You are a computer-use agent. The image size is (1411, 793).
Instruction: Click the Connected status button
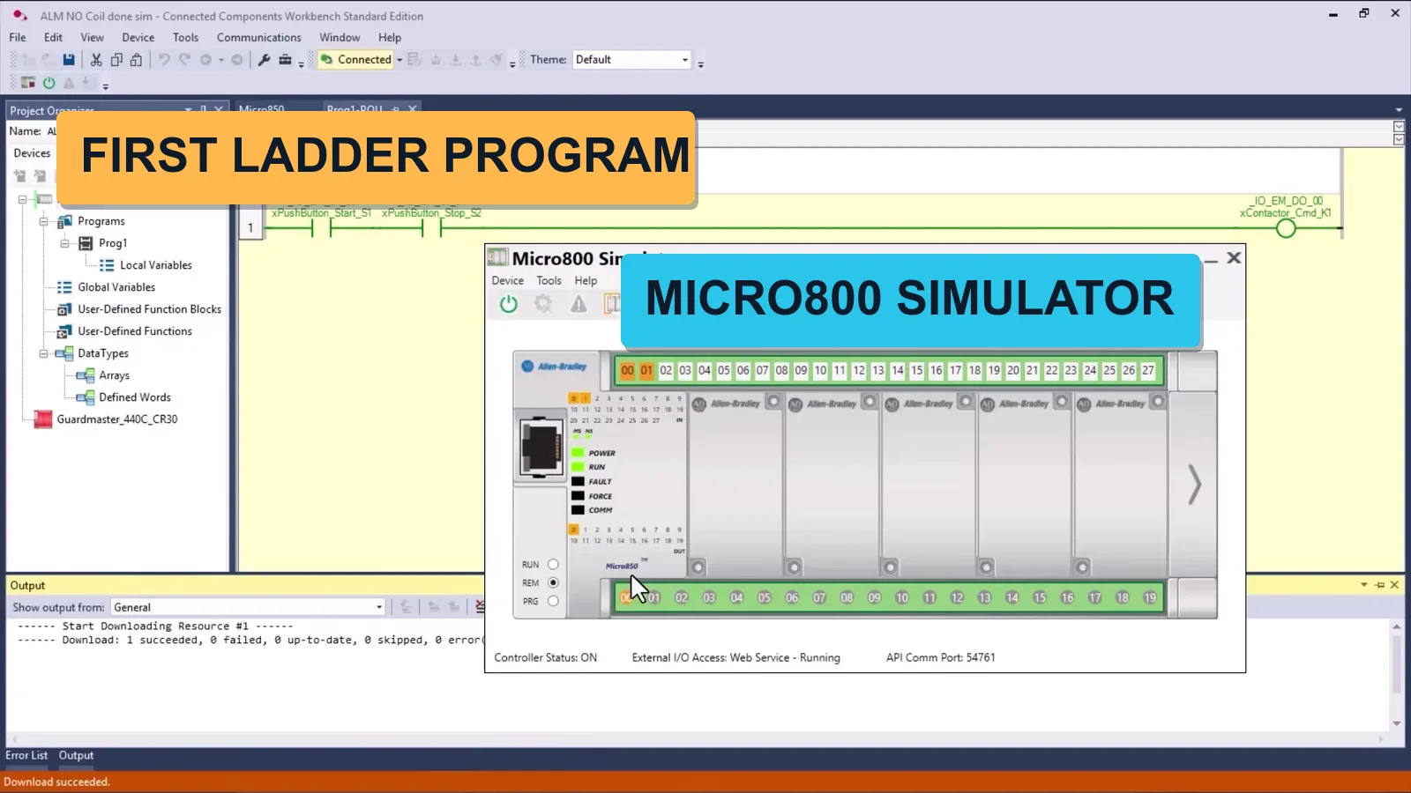point(356,60)
